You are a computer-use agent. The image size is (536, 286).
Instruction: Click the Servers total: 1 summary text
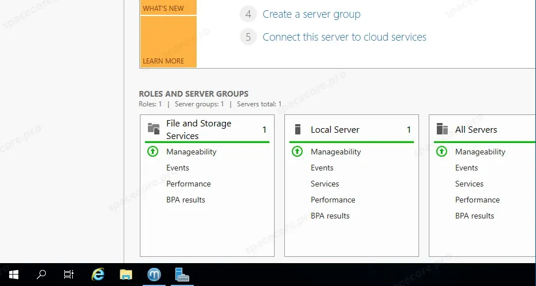pyautogui.click(x=259, y=104)
